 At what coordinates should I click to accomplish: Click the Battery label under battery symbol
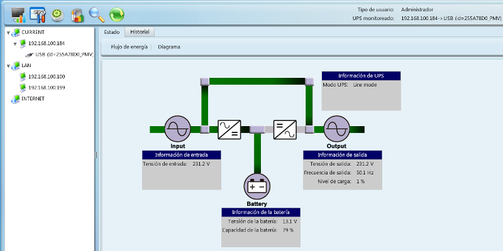pyautogui.click(x=257, y=203)
